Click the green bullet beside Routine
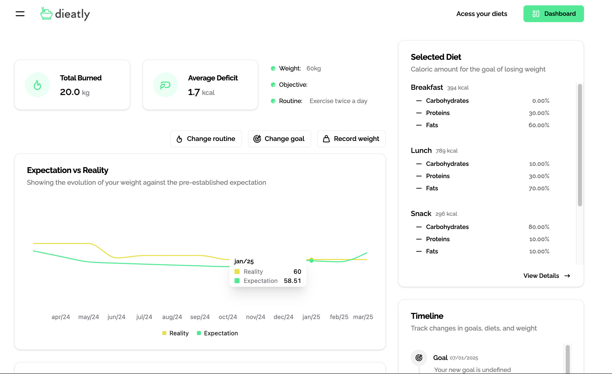The width and height of the screenshot is (612, 374). tap(273, 101)
